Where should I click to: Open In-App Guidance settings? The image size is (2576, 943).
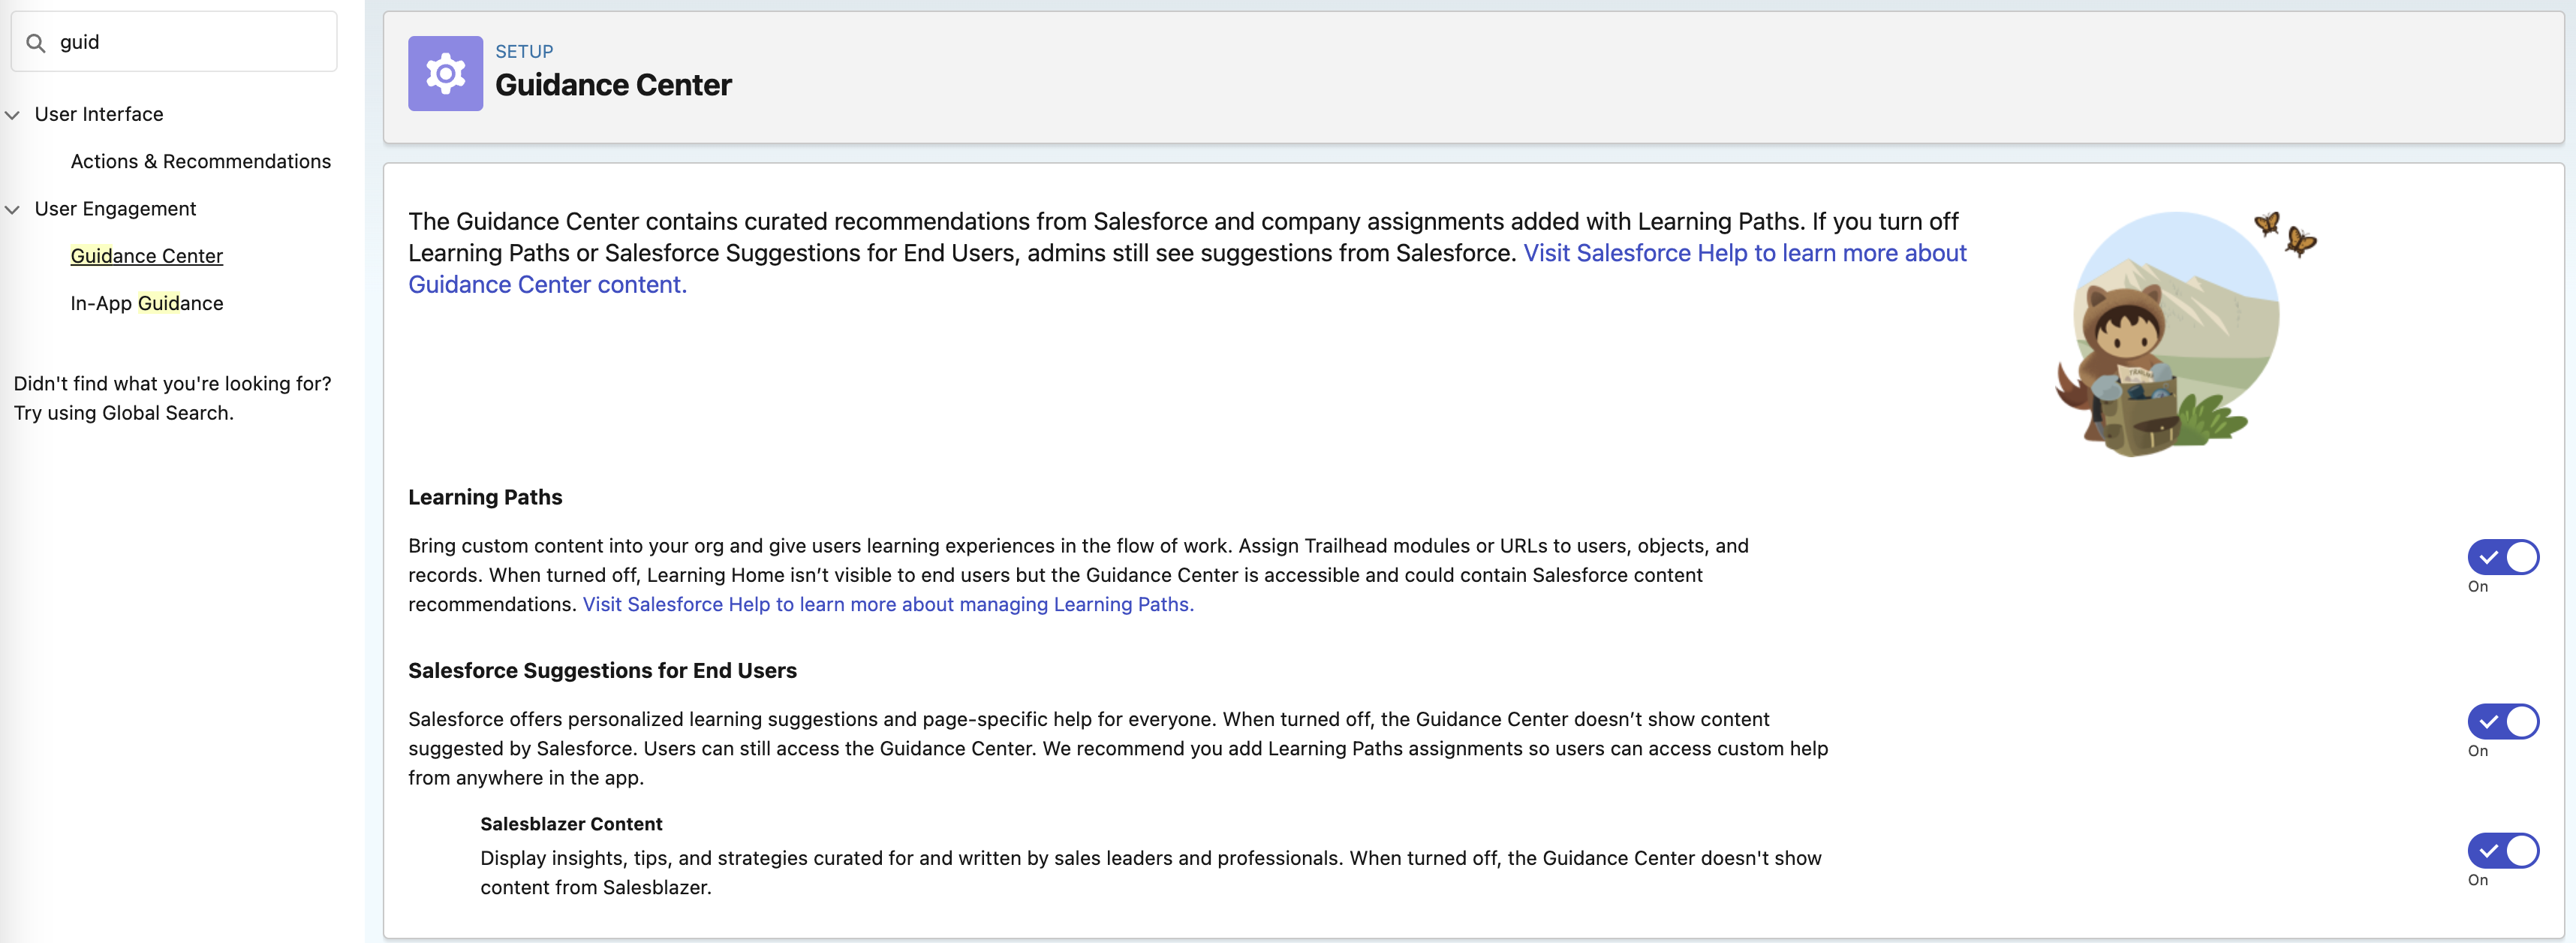[146, 303]
